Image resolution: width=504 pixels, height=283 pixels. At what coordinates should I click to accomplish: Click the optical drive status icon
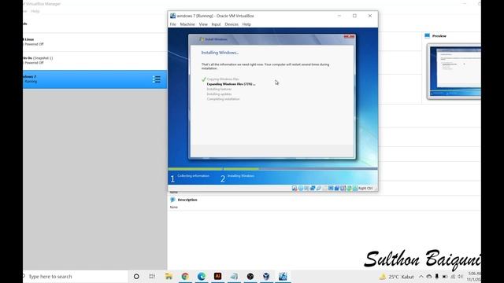coord(301,189)
